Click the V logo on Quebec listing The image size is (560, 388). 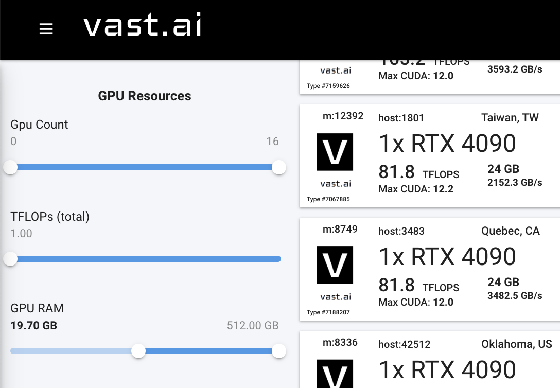click(x=335, y=265)
